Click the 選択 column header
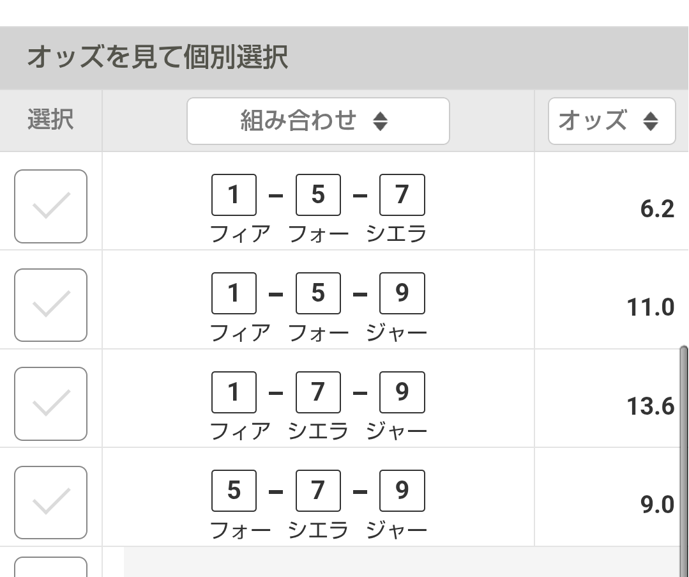The image size is (689, 577). click(x=50, y=120)
